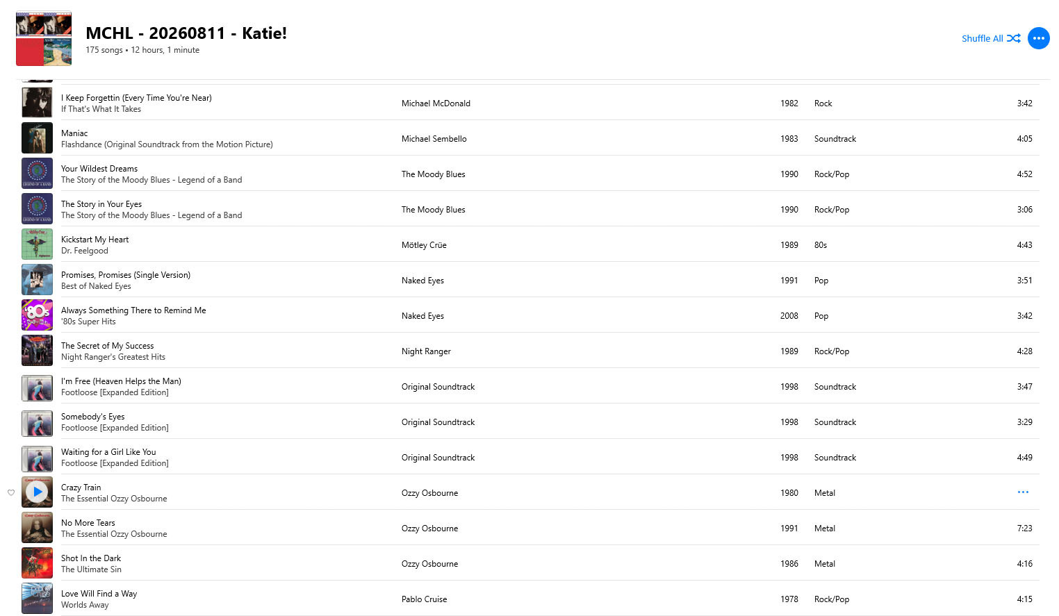
Task: Click the Dr. Feelgood album cover
Action: coord(37,244)
